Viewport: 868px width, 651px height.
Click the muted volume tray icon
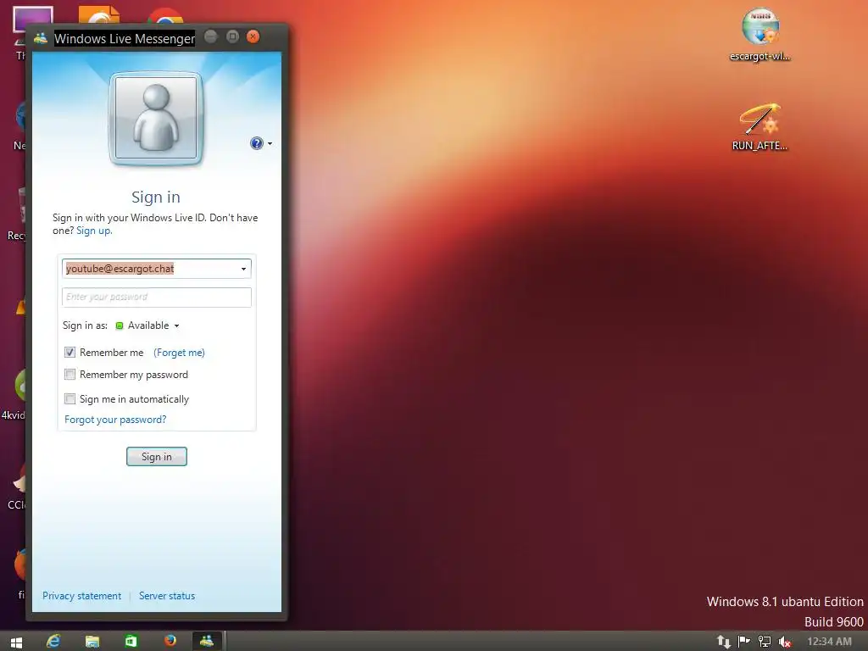784,642
